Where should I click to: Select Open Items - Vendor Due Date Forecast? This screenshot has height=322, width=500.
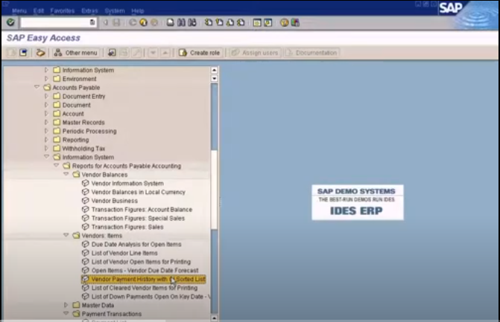point(145,270)
